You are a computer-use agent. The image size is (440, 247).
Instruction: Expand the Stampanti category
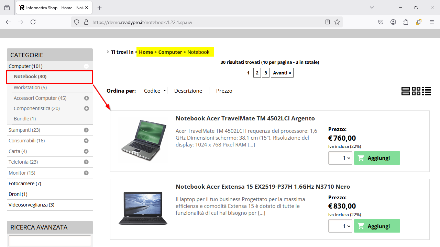[x=86, y=130]
